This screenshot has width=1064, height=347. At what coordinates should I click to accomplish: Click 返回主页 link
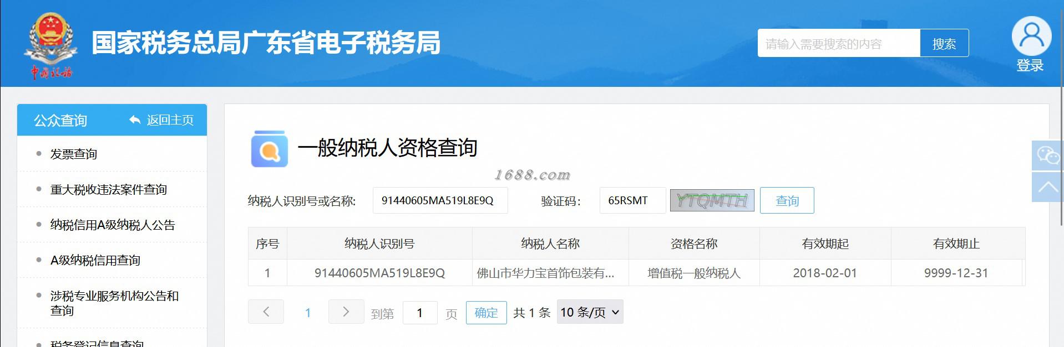[170, 120]
